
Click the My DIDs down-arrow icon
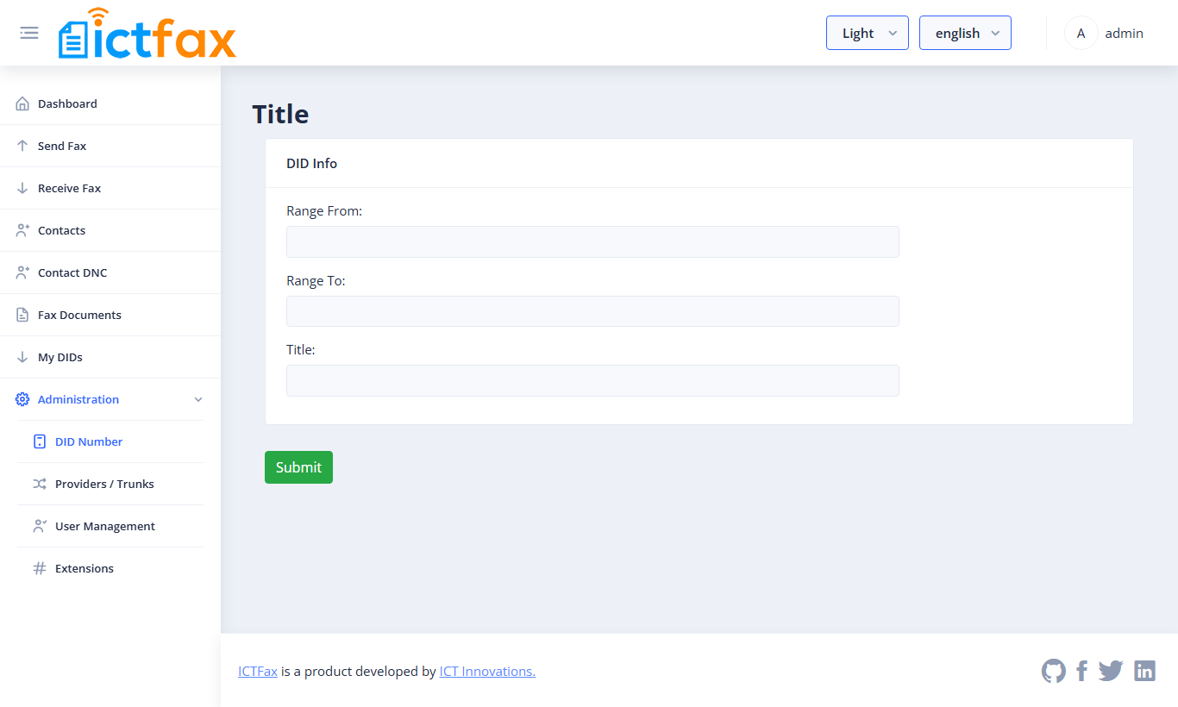tap(22, 357)
